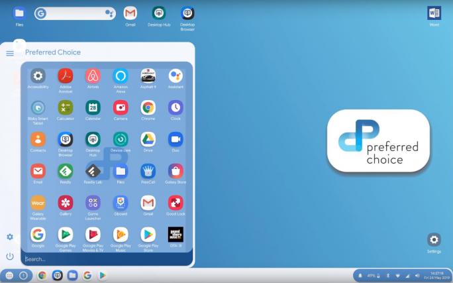Launch Google Play Movies & TV
This screenshot has width=453, height=283.
coord(93,235)
